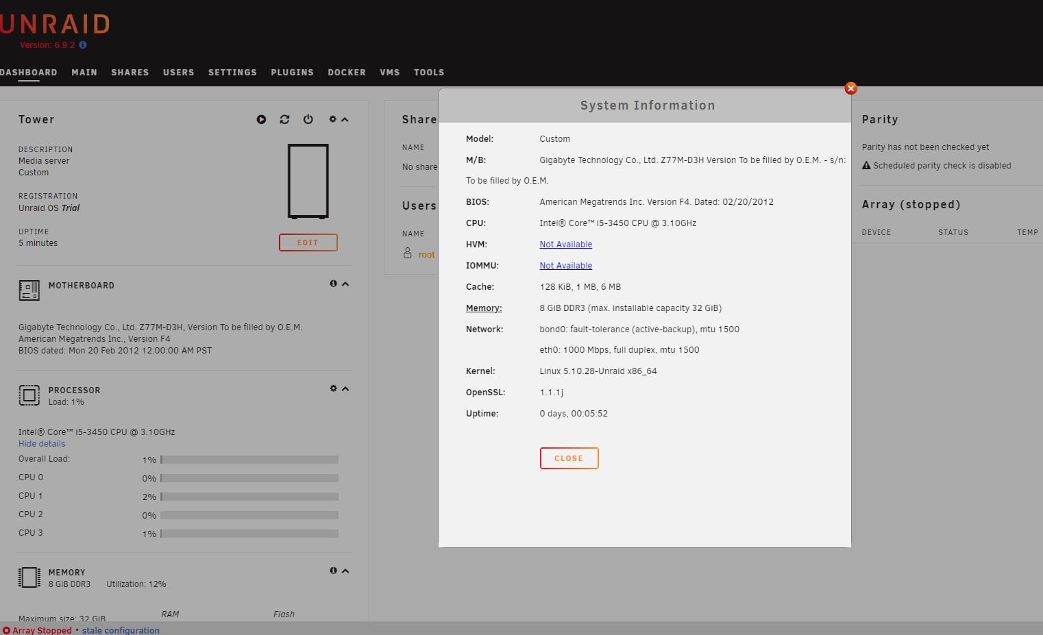Start the array with the play icon
This screenshot has height=635, width=1043.
[261, 119]
